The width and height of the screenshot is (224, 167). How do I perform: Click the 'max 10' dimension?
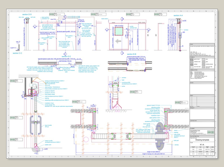18,42
